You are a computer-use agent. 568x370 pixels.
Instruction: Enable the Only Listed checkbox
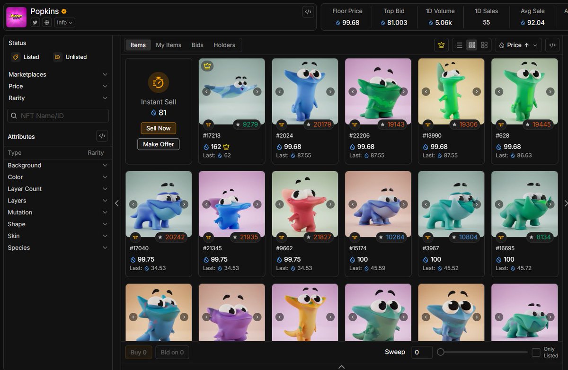(x=537, y=352)
